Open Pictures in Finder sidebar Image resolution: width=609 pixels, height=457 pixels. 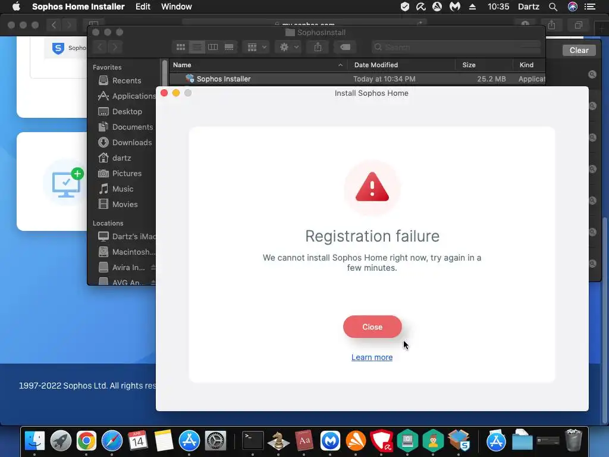pos(120,173)
